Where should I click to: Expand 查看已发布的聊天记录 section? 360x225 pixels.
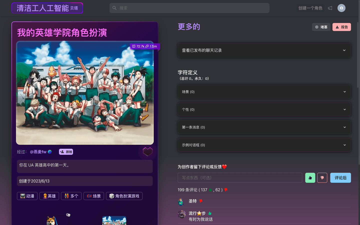pyautogui.click(x=264, y=50)
